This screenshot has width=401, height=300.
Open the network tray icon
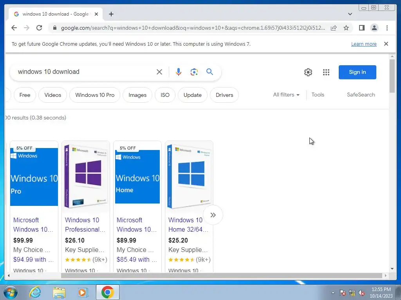coord(352,293)
